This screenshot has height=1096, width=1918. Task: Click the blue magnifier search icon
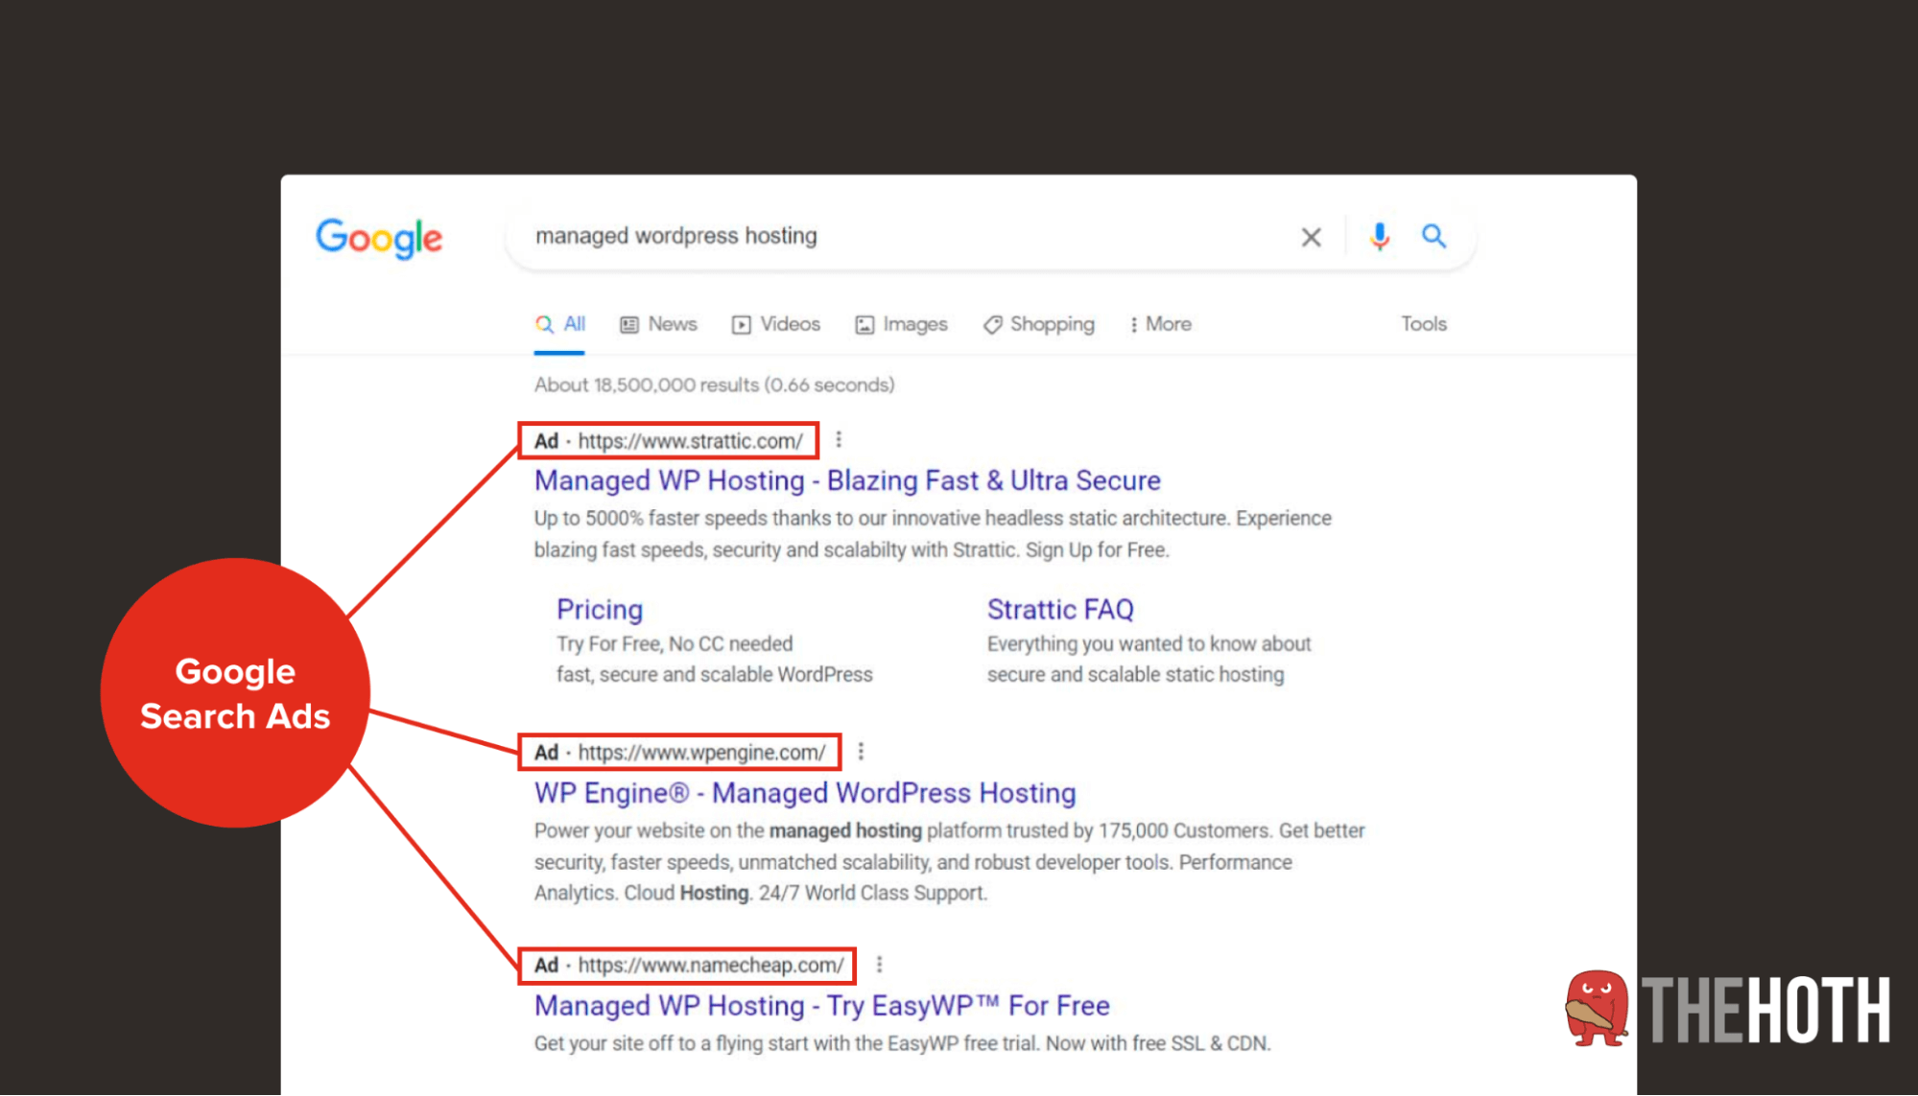pyautogui.click(x=1433, y=236)
